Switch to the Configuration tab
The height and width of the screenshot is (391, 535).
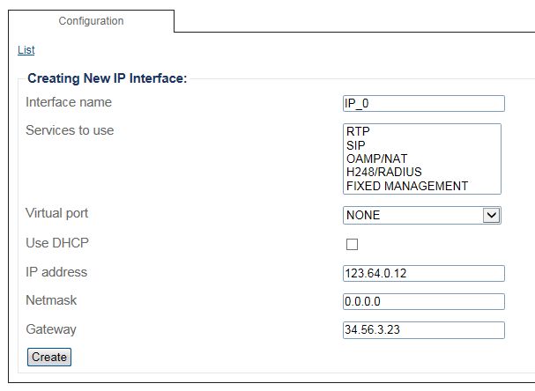(91, 21)
